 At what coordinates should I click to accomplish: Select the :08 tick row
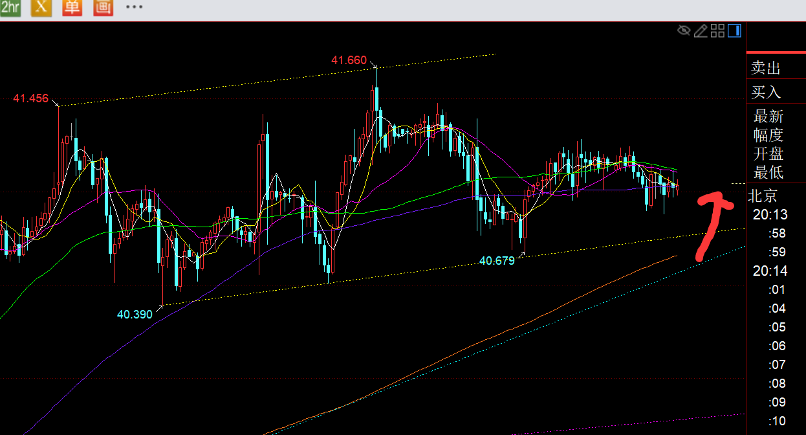(777, 384)
